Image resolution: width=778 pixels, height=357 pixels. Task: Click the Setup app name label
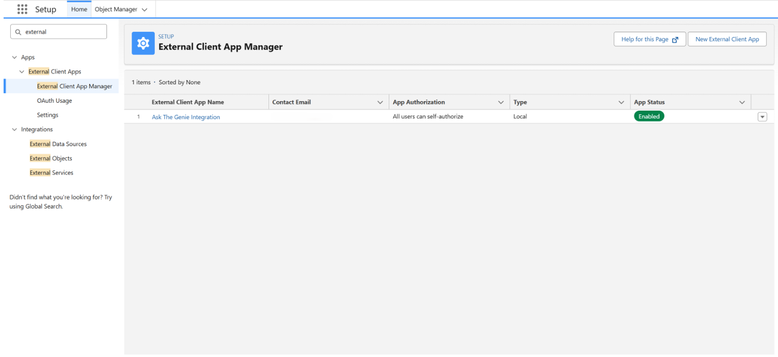point(46,10)
